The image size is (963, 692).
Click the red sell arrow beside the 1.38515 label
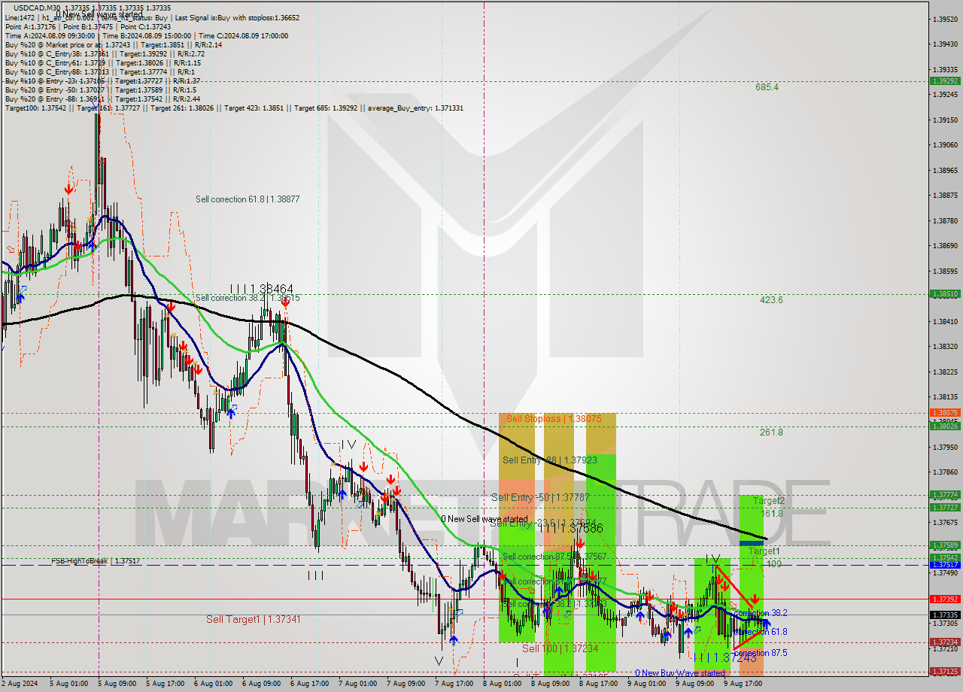[285, 302]
